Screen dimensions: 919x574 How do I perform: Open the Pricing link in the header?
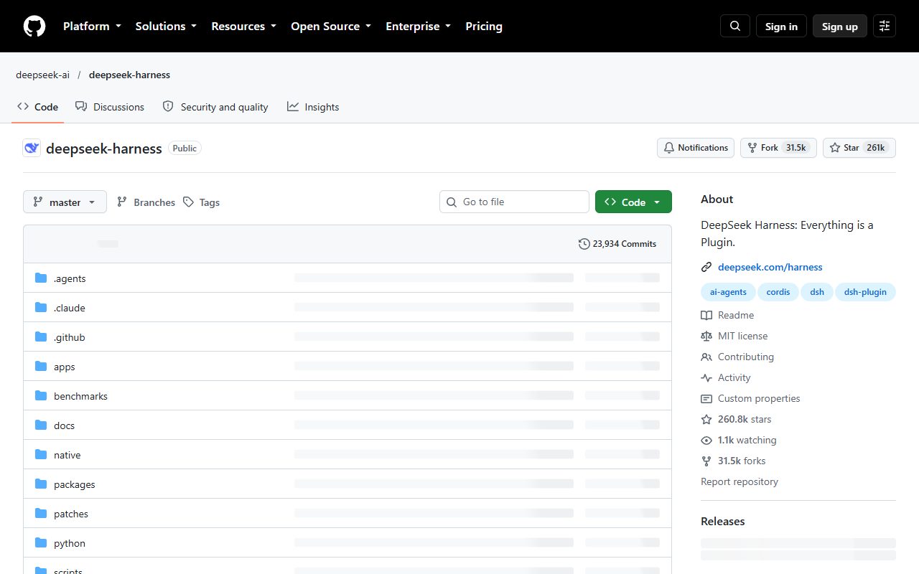point(484,27)
